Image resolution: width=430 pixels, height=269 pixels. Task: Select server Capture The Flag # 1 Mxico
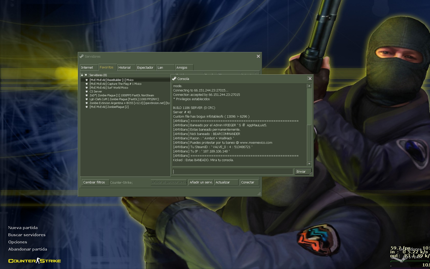click(125, 84)
